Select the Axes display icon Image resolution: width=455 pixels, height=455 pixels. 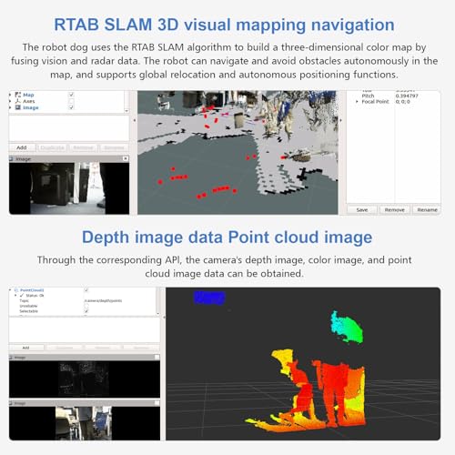18,101
